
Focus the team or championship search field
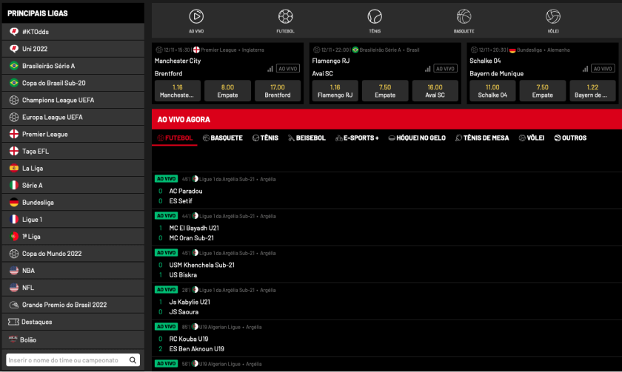(x=73, y=360)
